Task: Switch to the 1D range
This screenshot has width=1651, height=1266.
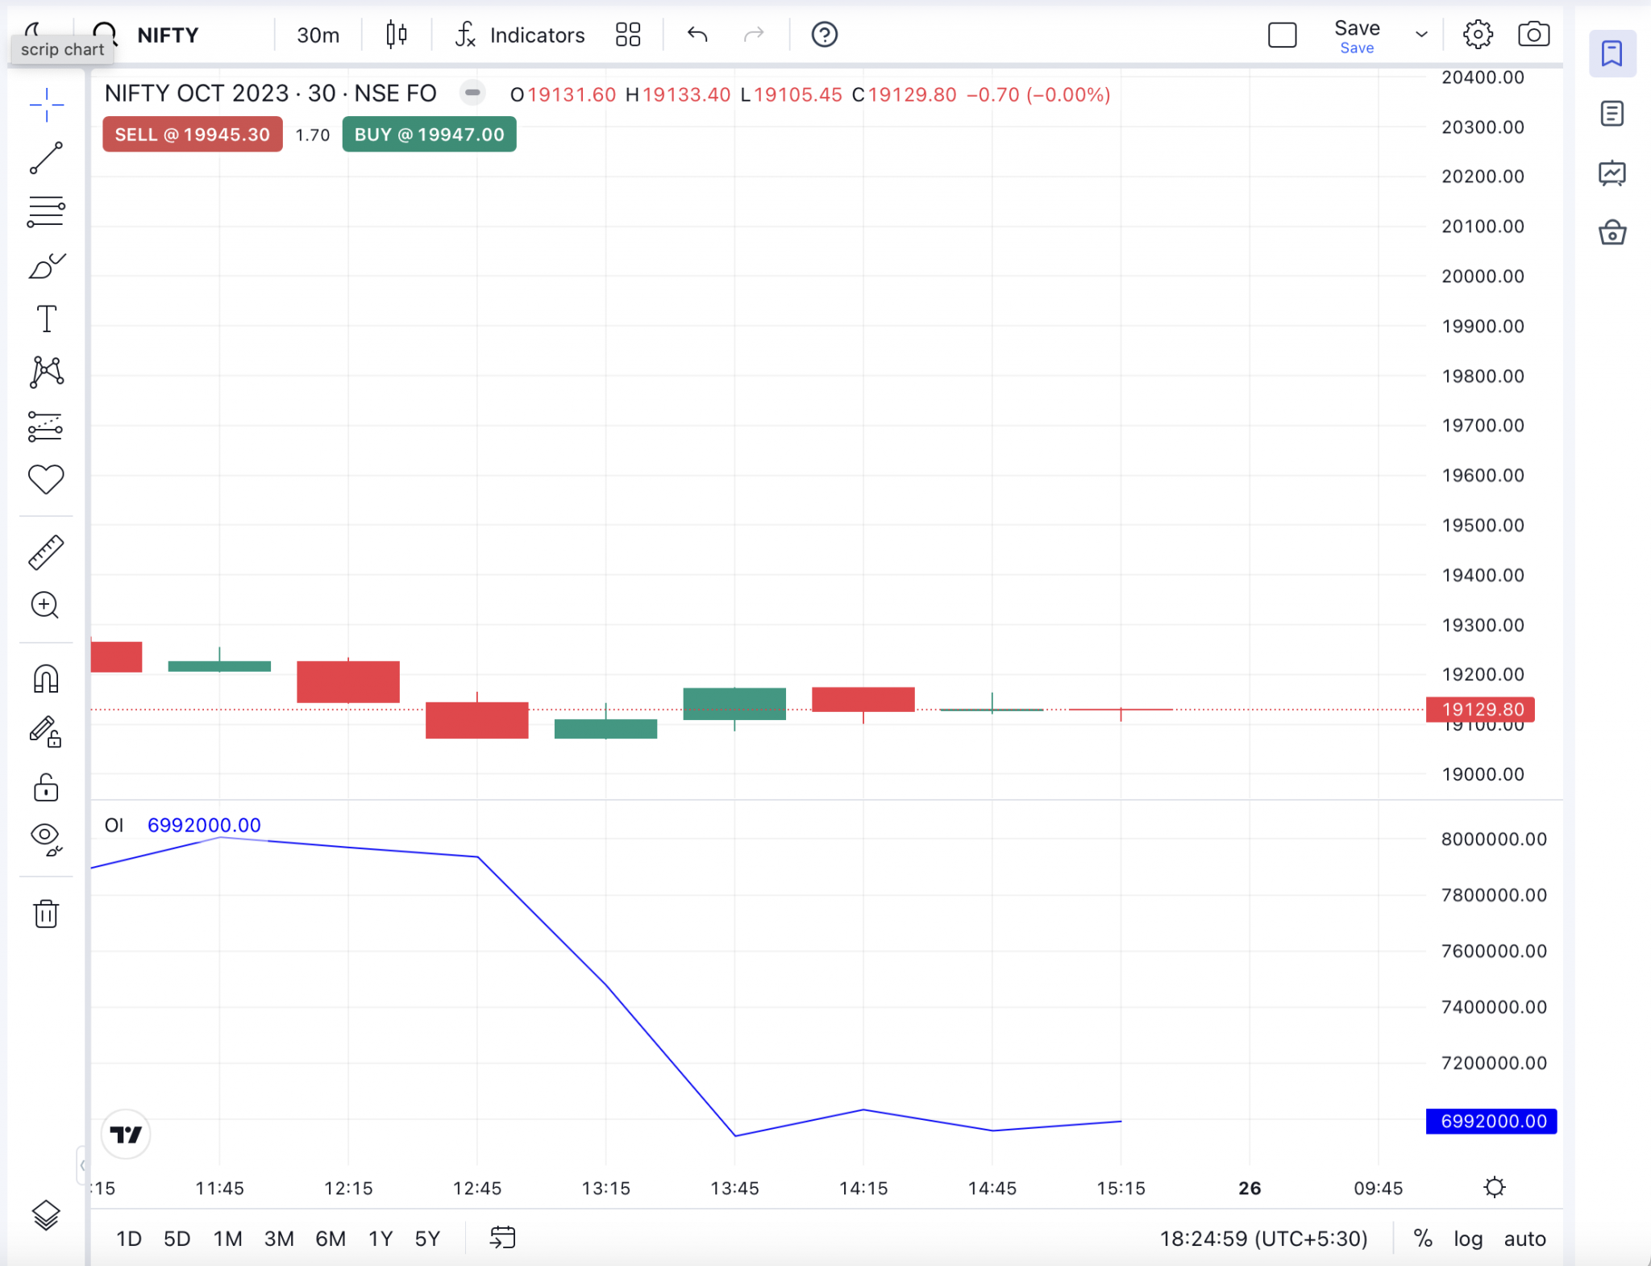Action: (x=128, y=1239)
